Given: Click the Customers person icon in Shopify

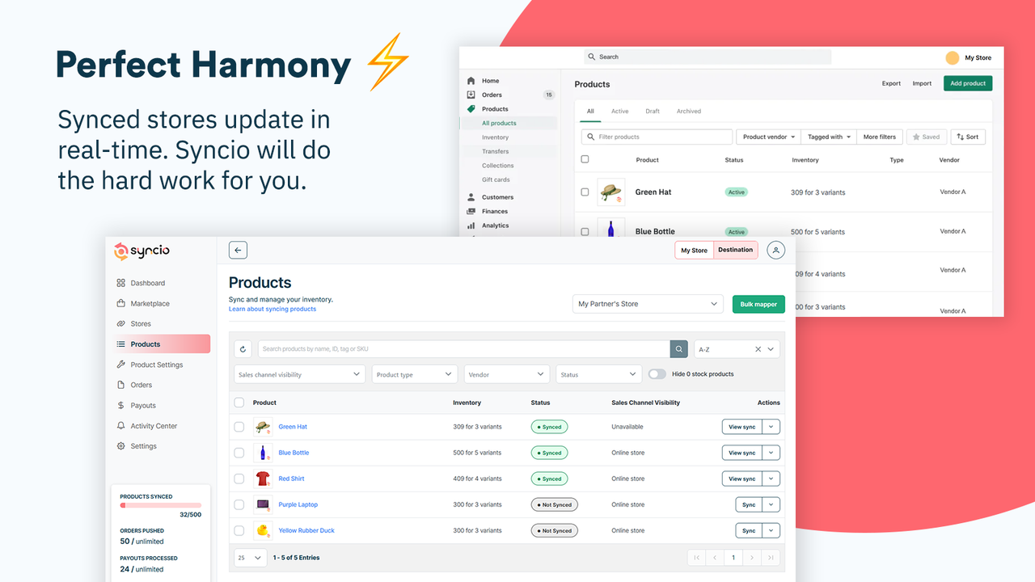Looking at the screenshot, I should pos(471,197).
